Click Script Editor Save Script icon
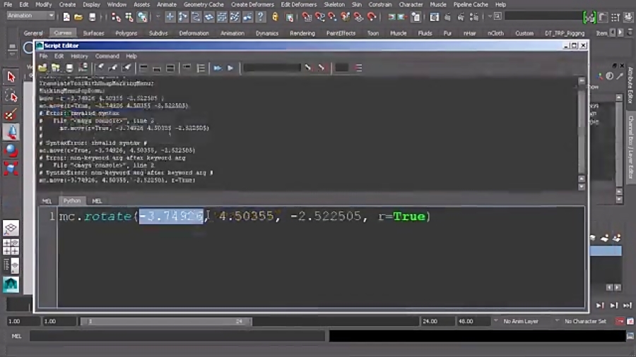The image size is (636, 357). (x=69, y=68)
